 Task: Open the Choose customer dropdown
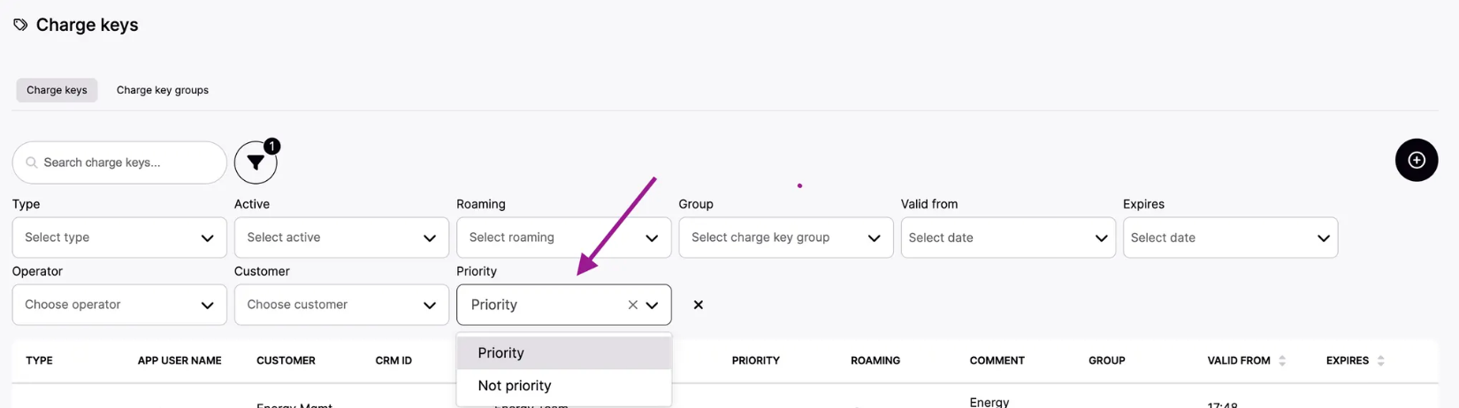point(341,305)
